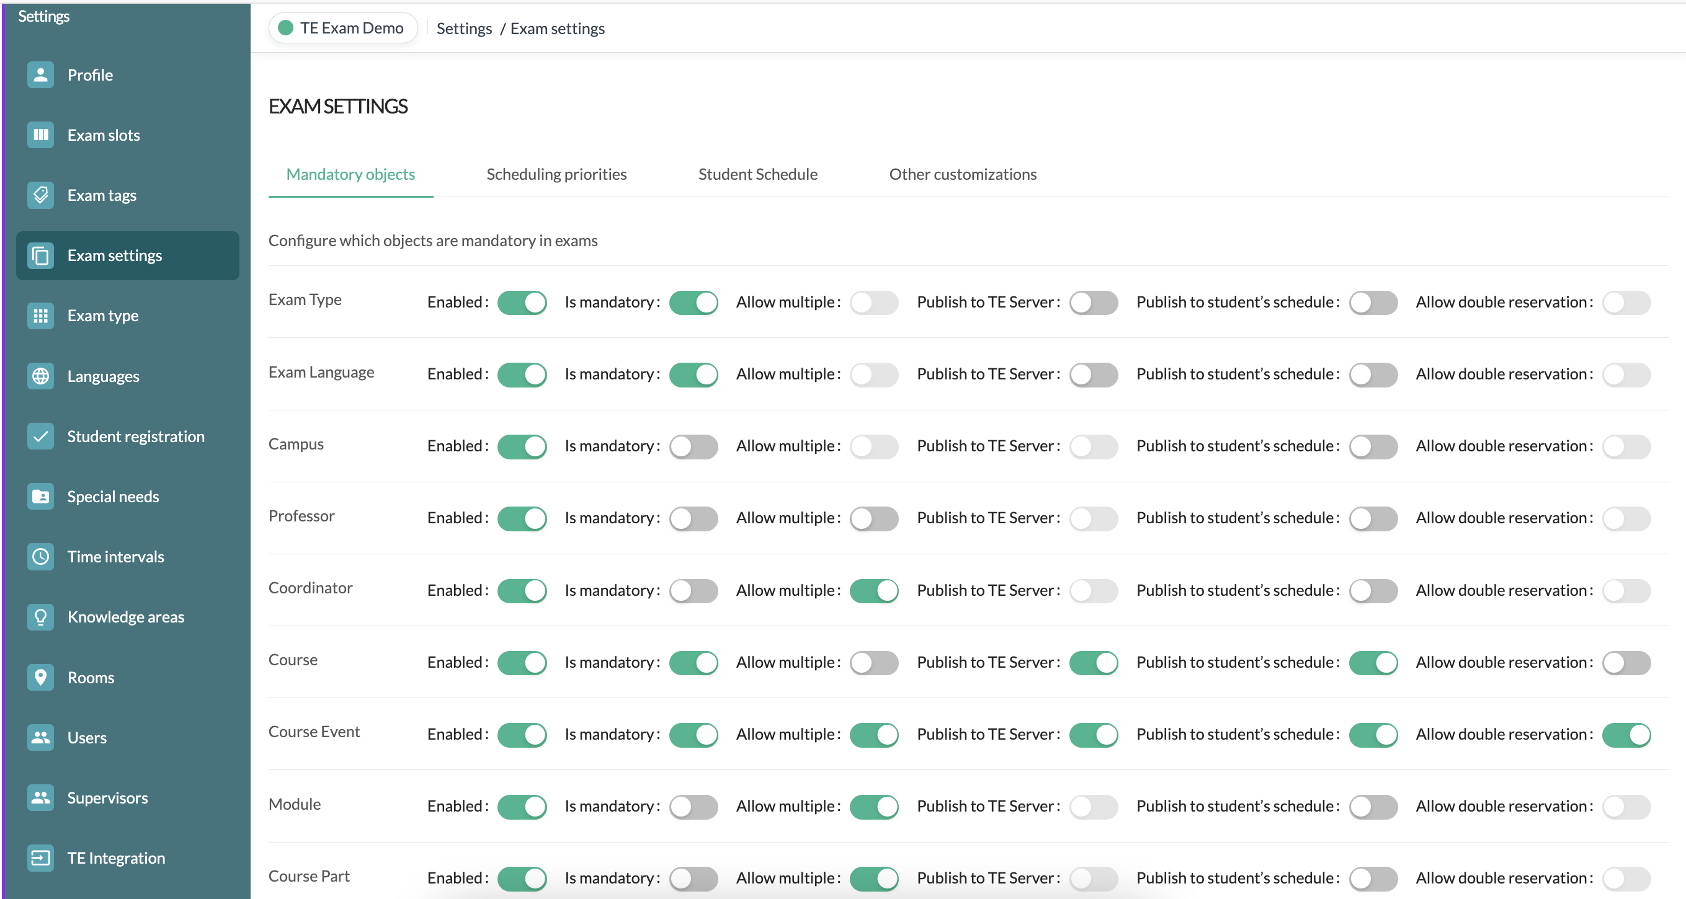This screenshot has height=899, width=1686.
Task: Turn off Is mandatory for Exam Language
Action: (x=693, y=374)
